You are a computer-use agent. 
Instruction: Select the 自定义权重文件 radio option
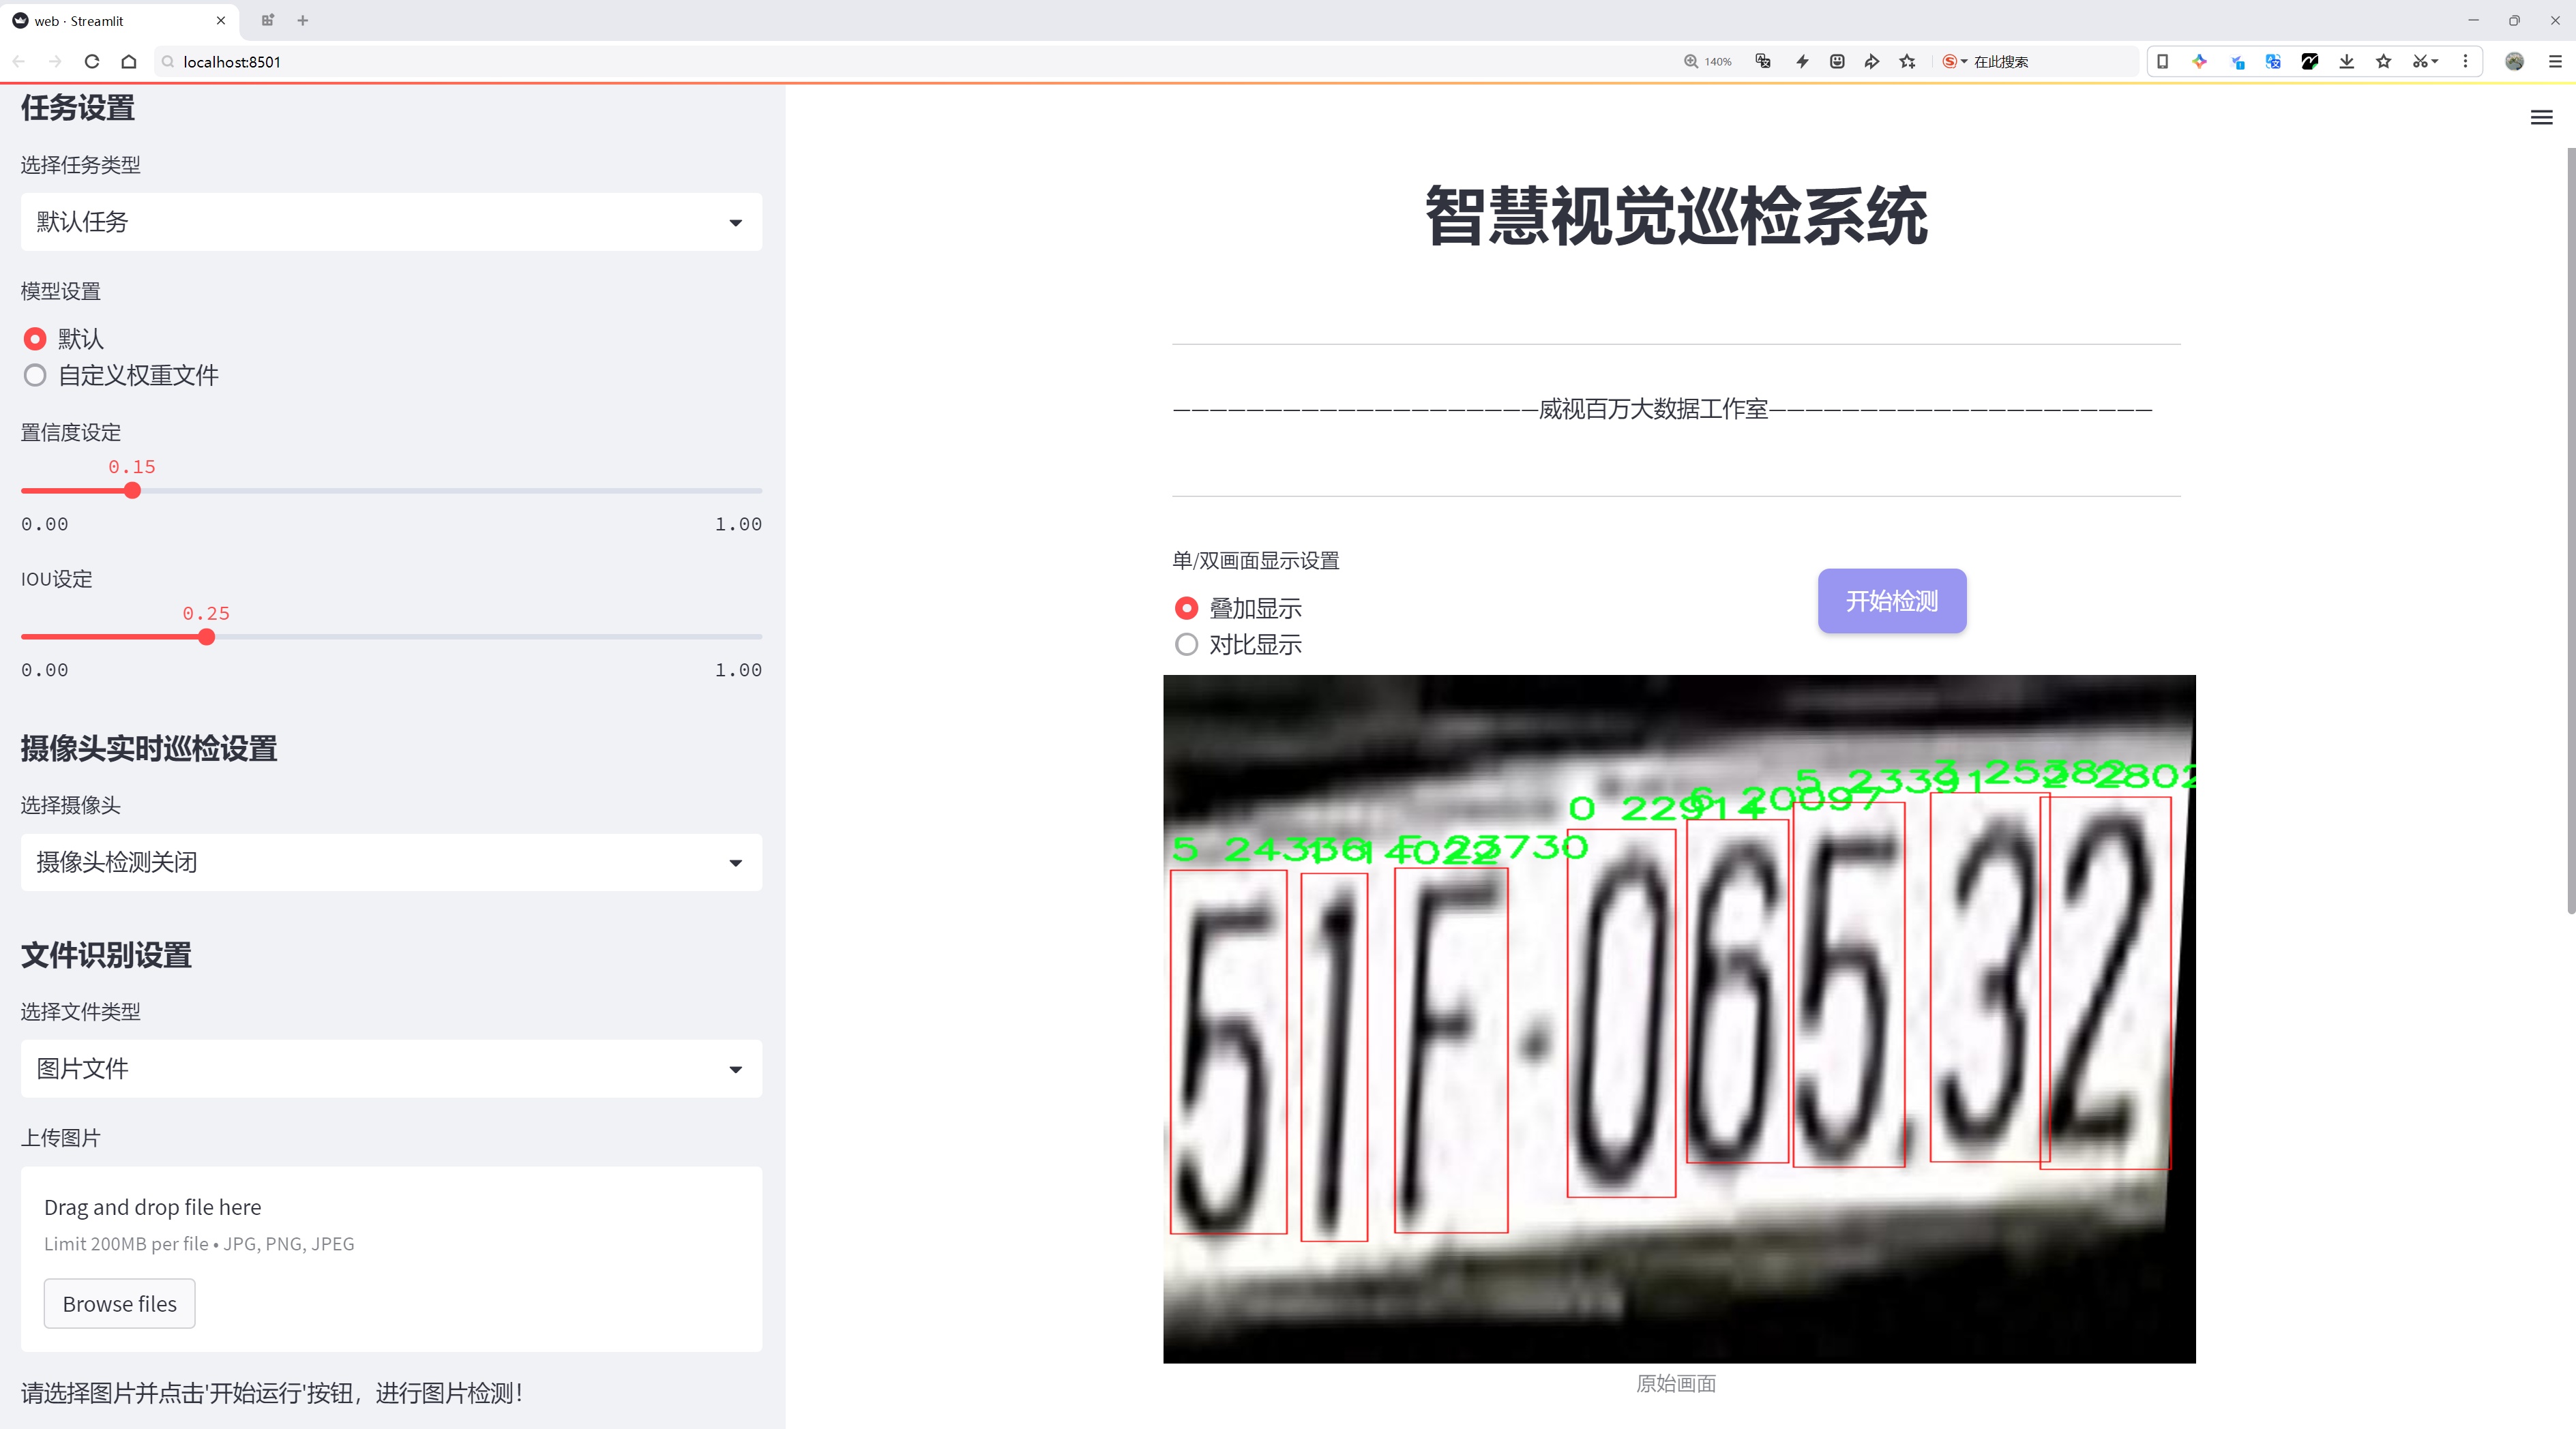pos(35,376)
